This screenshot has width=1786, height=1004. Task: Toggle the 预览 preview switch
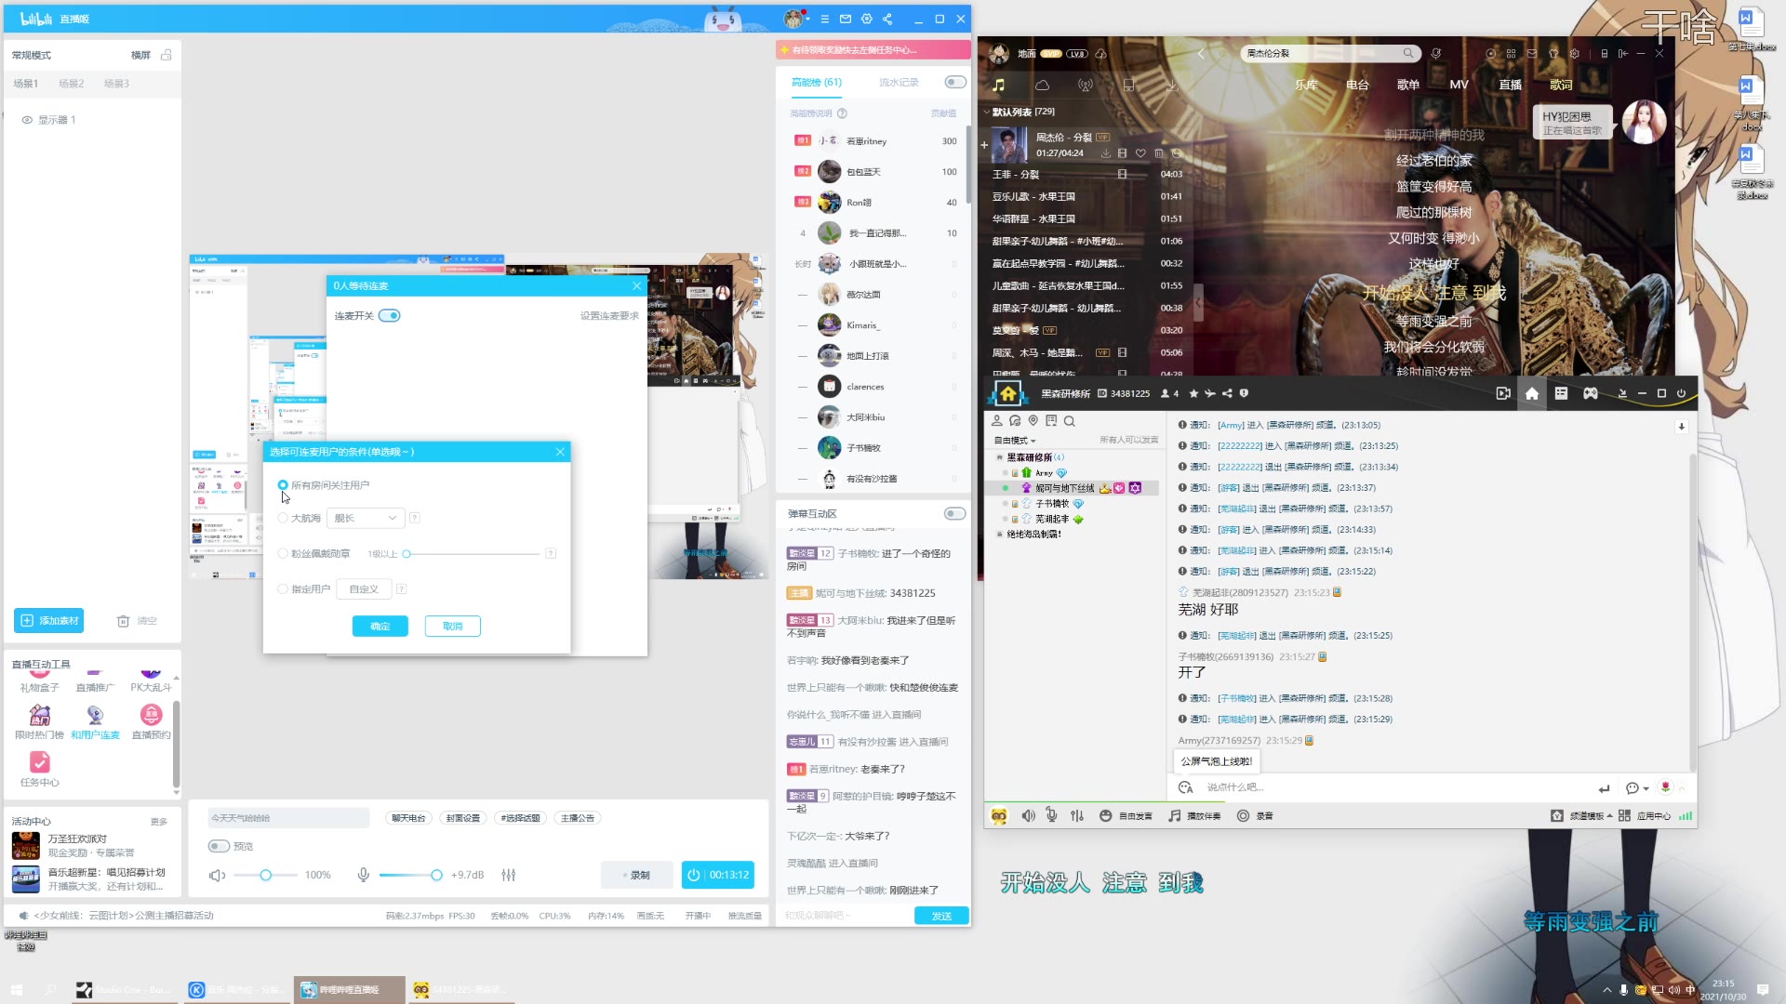(x=219, y=846)
